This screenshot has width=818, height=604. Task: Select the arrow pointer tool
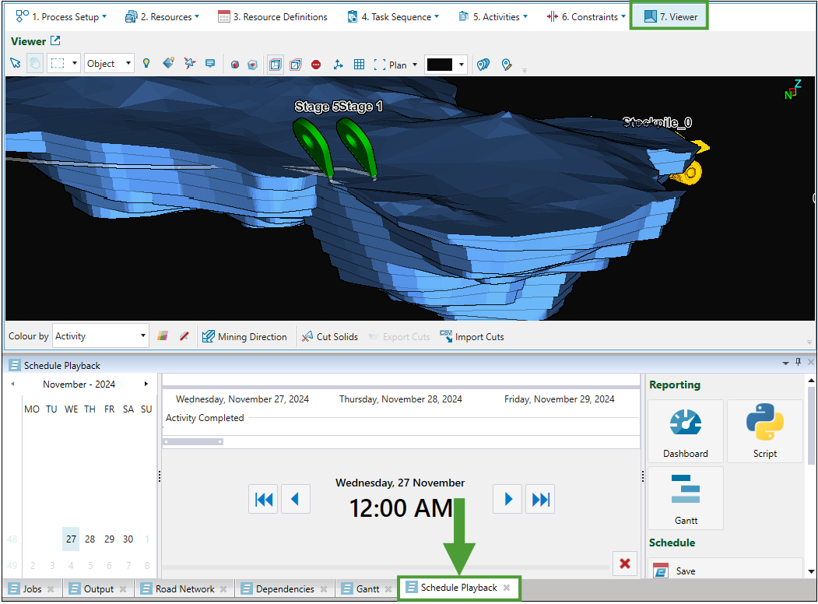coord(15,64)
